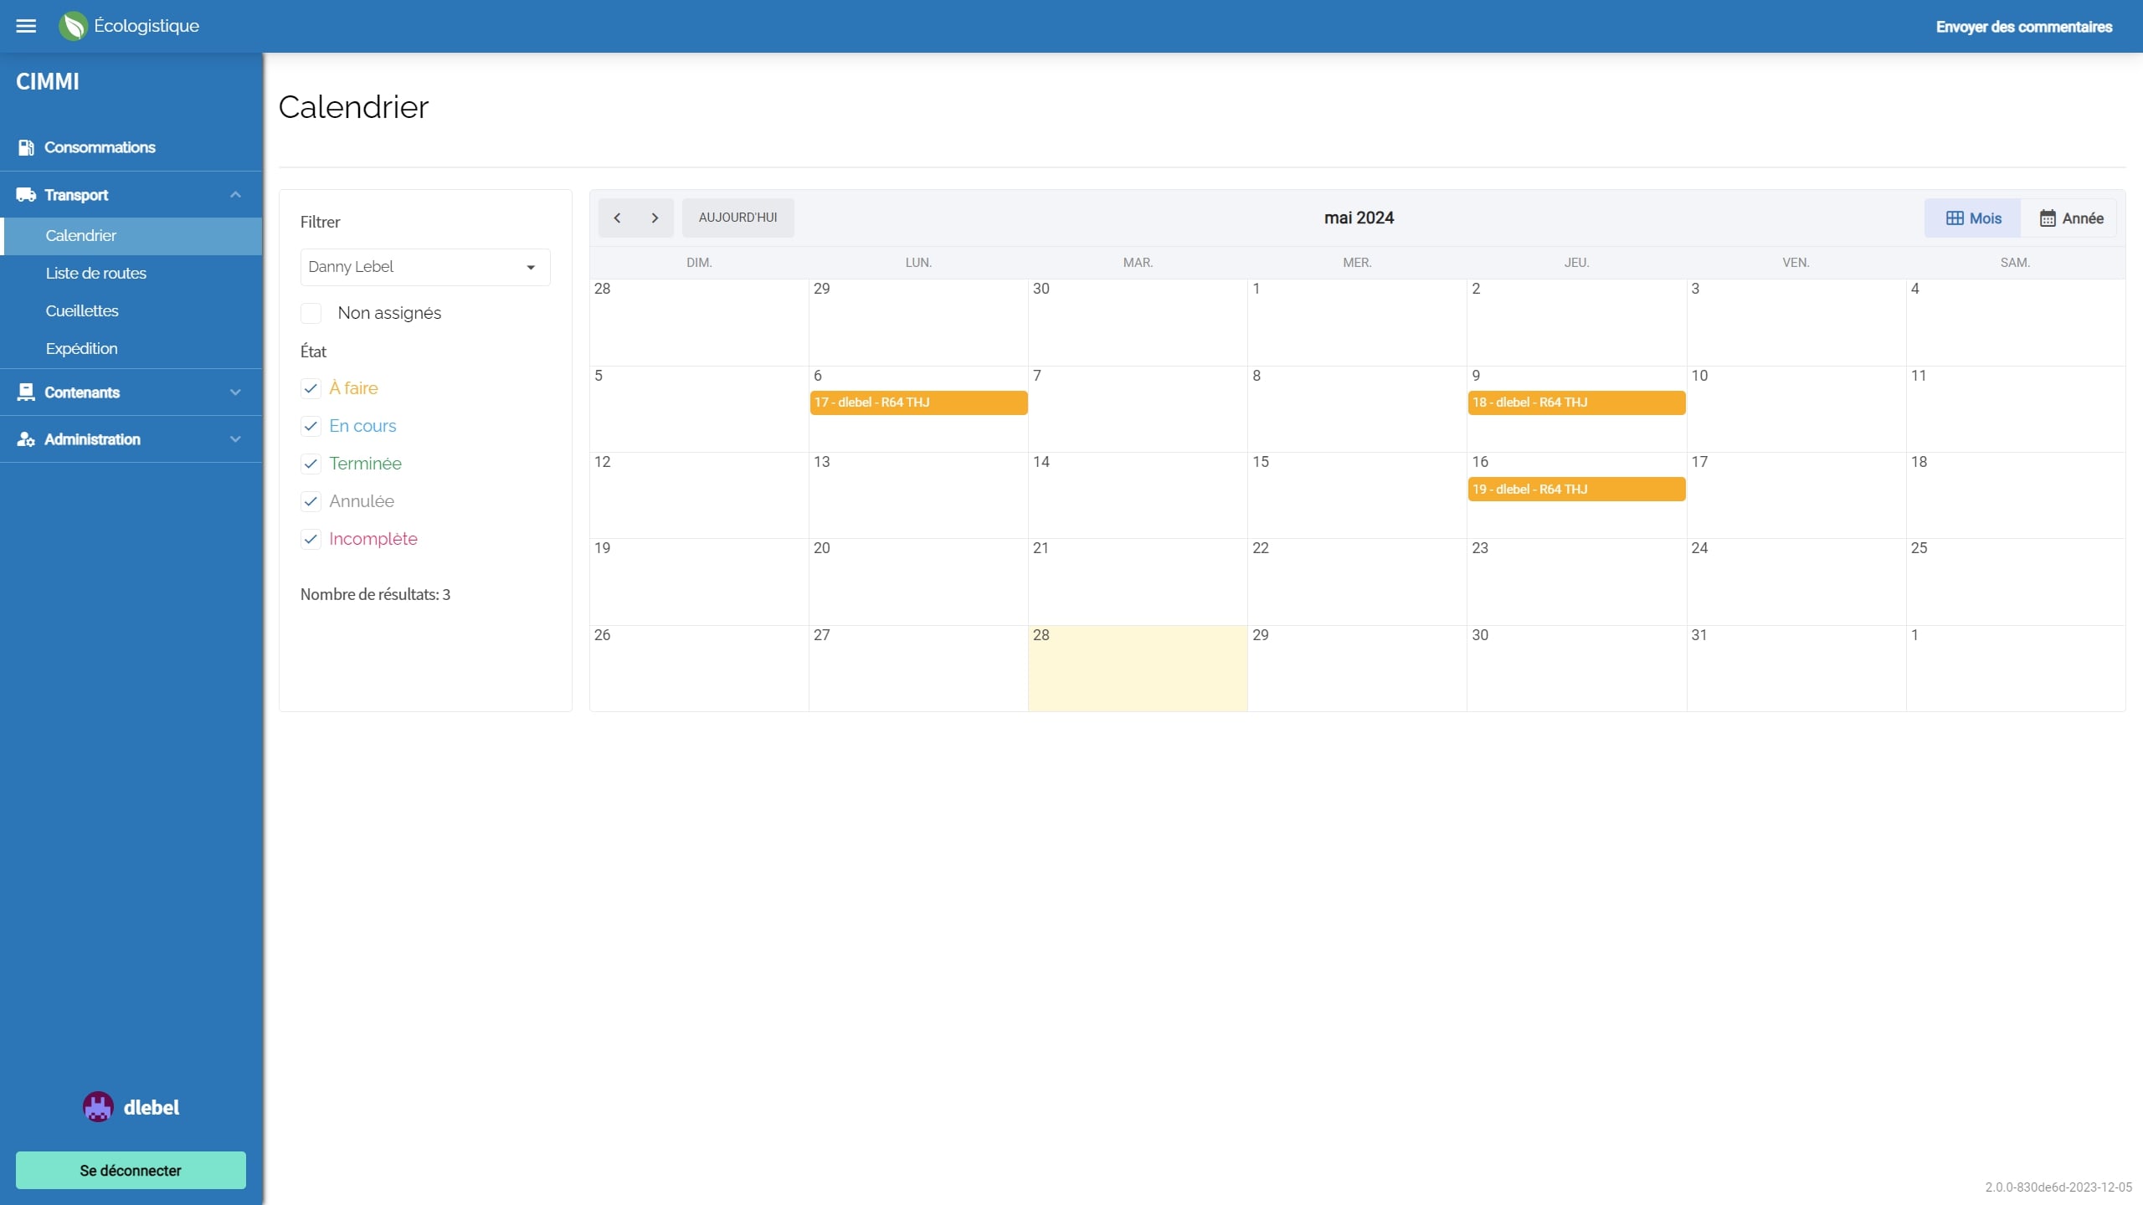This screenshot has width=2143, height=1205.
Task: Uncheck the À faire state filter
Action: tap(311, 388)
